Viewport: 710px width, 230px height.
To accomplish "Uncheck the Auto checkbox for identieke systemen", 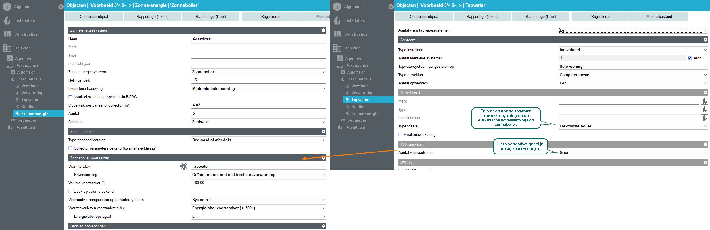I will pos(690,58).
